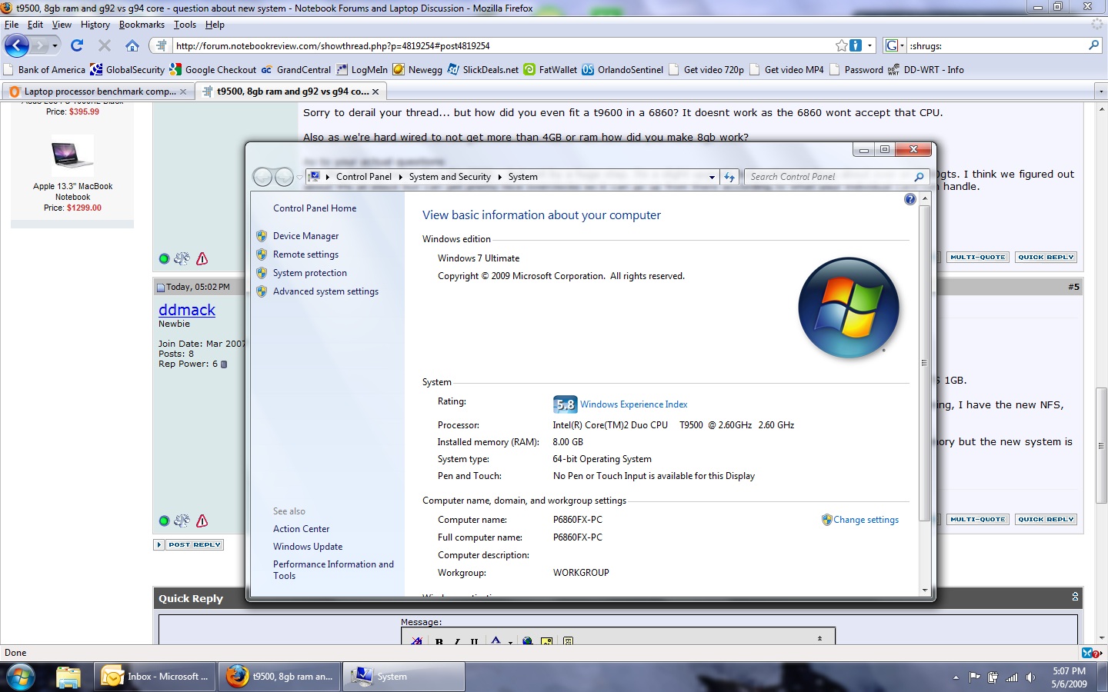Open System window help icon

point(910,199)
